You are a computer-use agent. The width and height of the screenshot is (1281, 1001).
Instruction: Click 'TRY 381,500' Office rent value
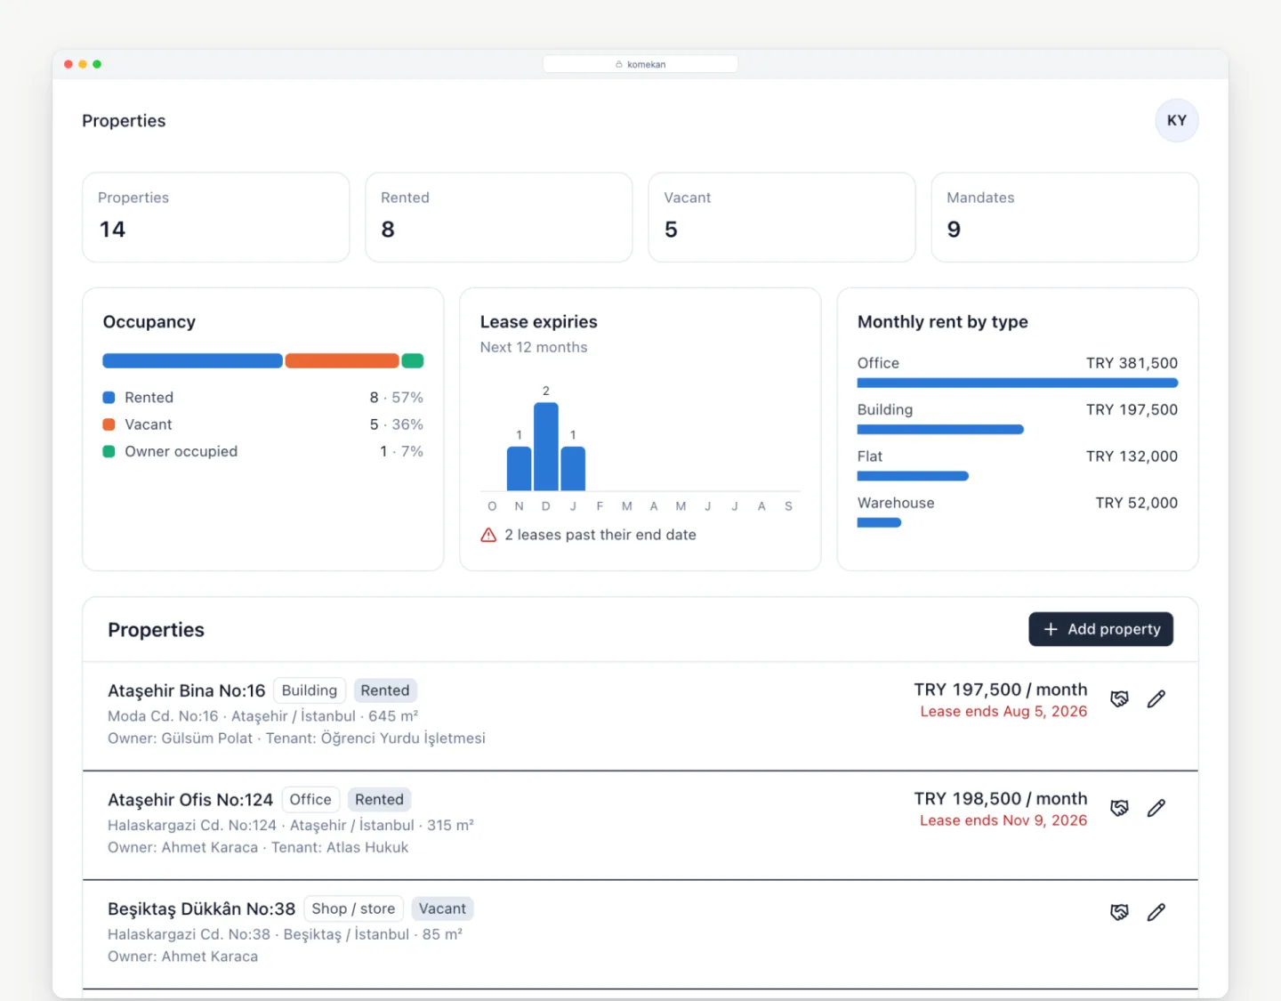coord(1132,363)
